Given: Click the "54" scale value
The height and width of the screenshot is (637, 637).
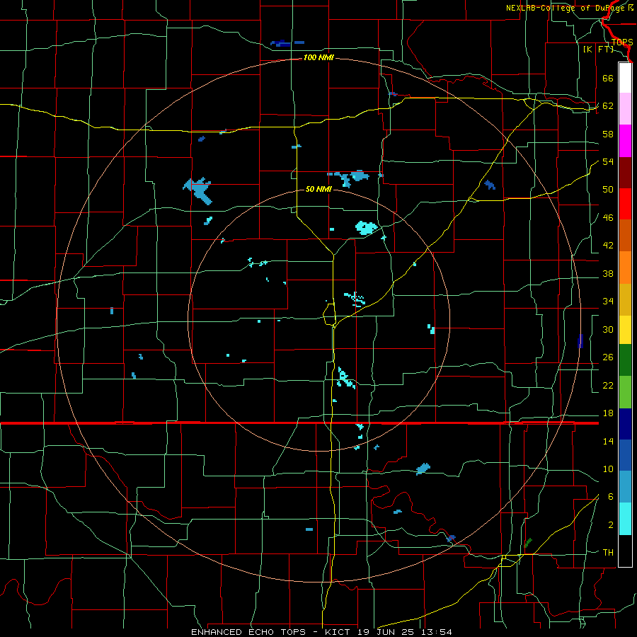Looking at the screenshot, I should point(608,161).
